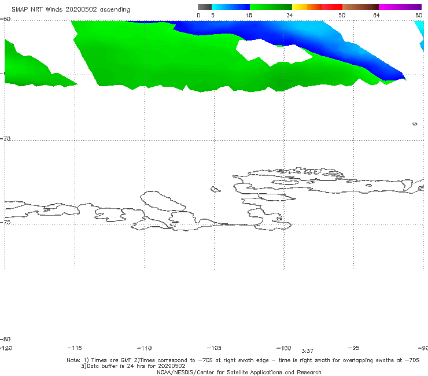Click the colorbar label "50"

point(342,15)
